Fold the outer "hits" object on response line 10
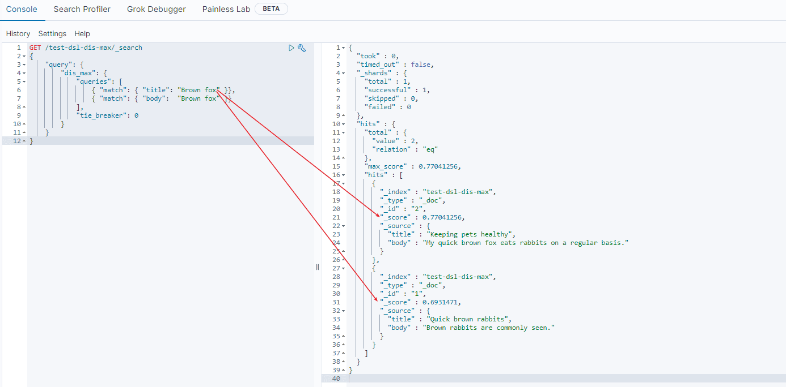This screenshot has height=387, width=786. (343, 124)
